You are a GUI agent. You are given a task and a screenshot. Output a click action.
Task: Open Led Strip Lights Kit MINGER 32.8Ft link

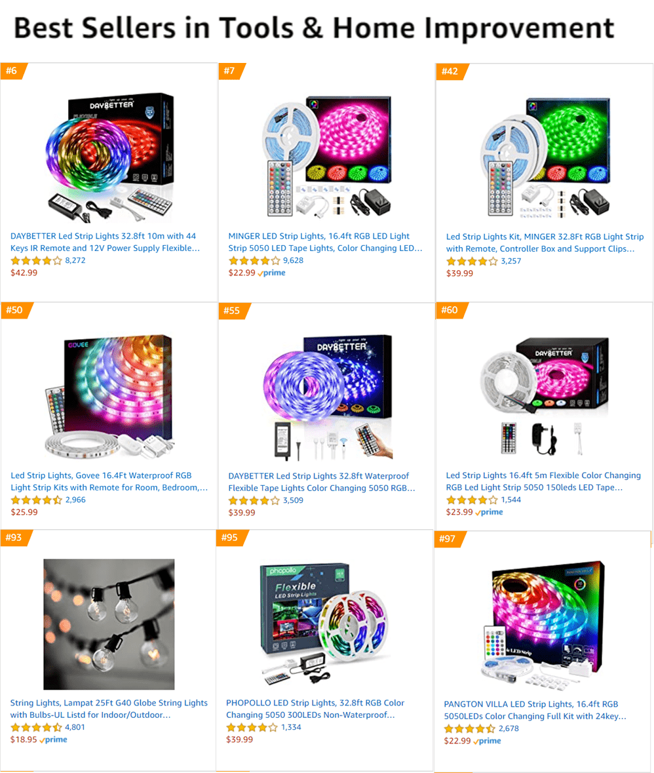[x=545, y=243]
